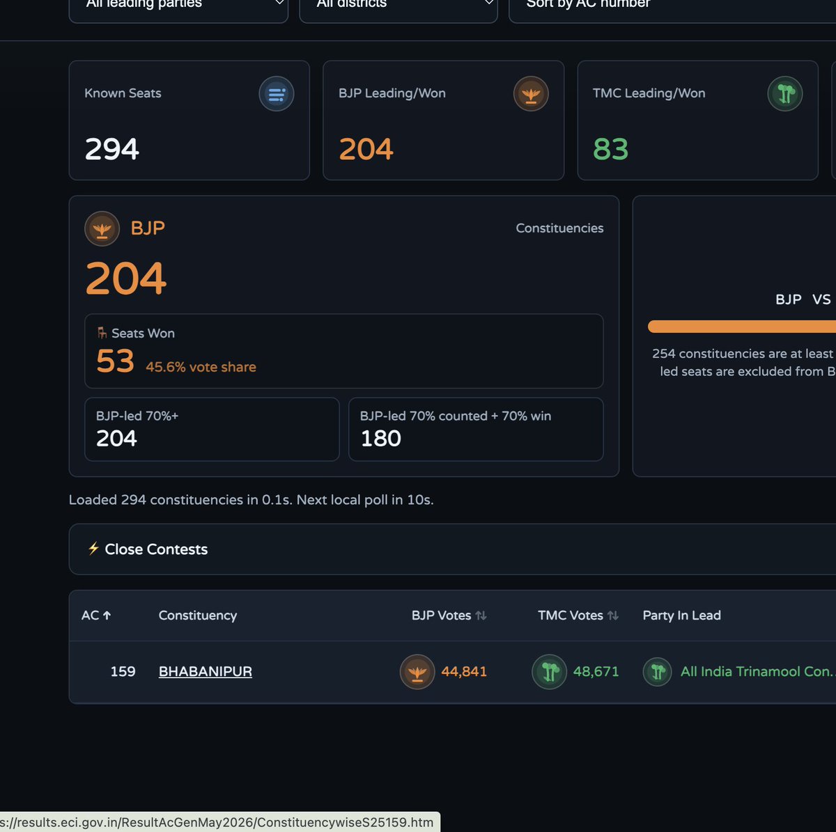Open the All districts dropdown

coord(398,7)
